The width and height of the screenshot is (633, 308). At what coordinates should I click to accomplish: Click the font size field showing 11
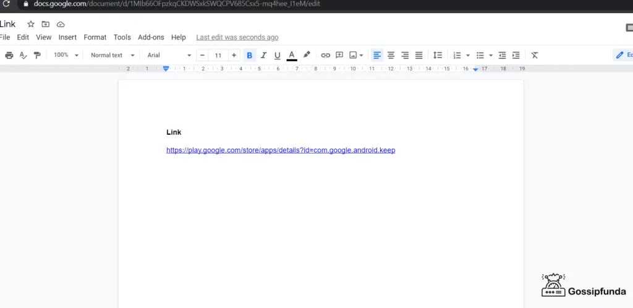click(x=218, y=55)
